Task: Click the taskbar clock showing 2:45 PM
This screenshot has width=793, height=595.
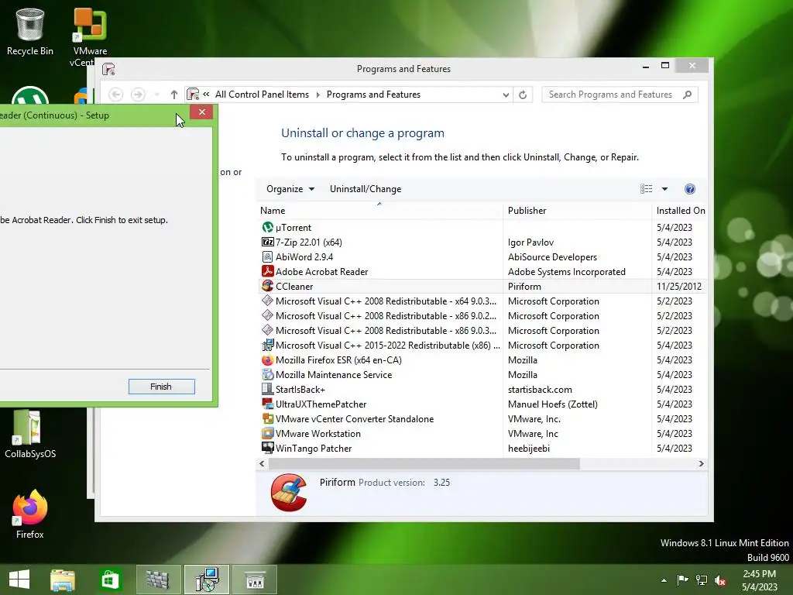Action: pos(760,580)
